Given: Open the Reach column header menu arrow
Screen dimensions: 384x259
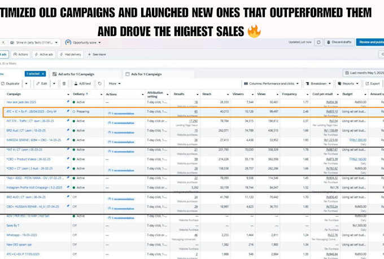Looking at the screenshot, I should 228,94.
